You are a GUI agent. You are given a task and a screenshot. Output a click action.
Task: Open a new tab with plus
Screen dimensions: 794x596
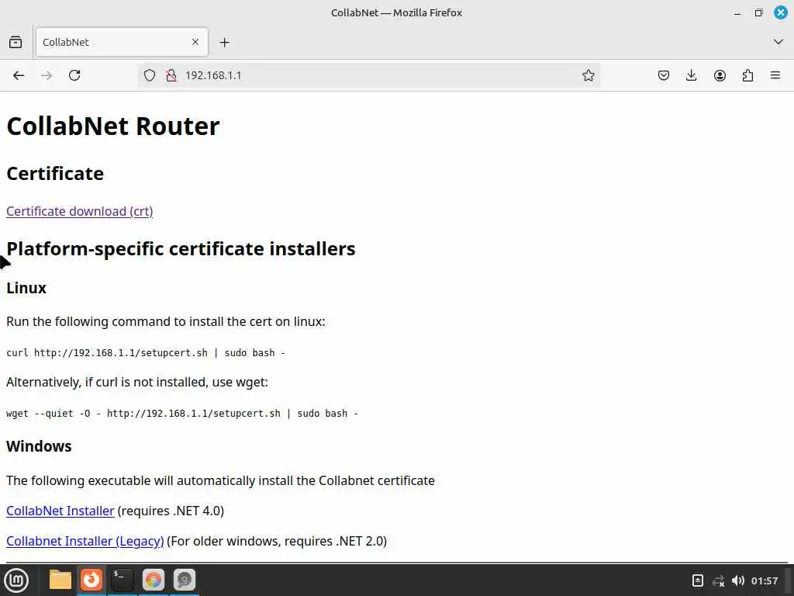(x=224, y=43)
